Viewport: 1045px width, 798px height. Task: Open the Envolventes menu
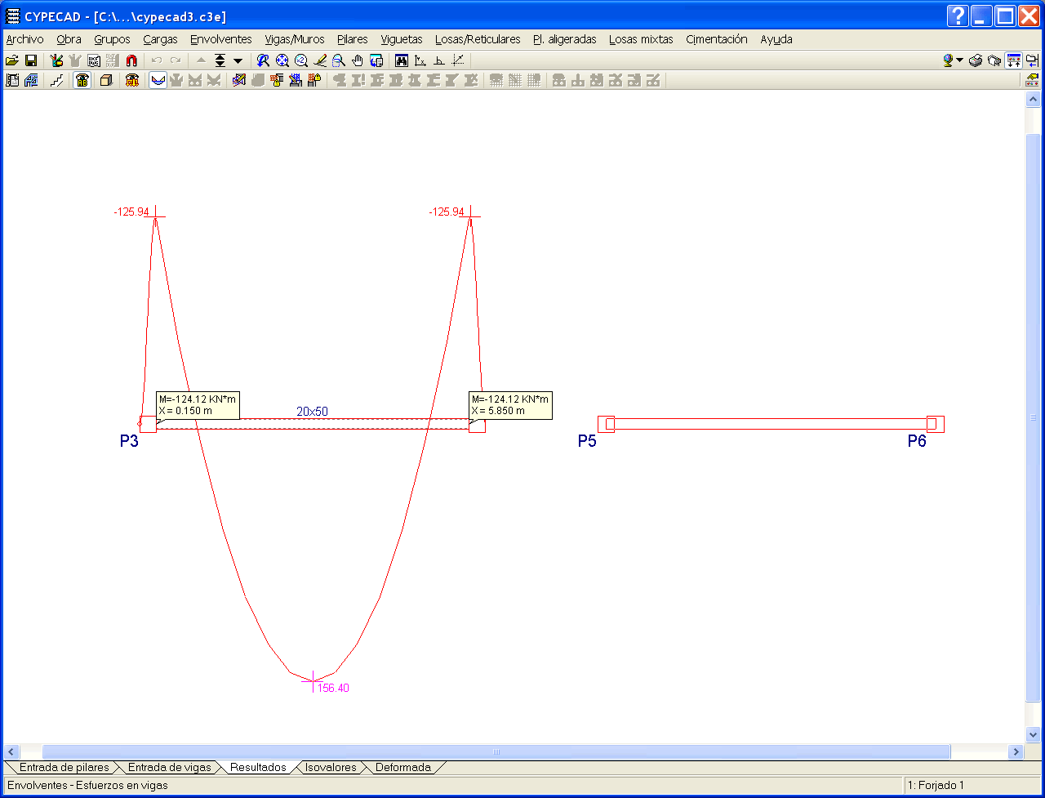(x=221, y=39)
